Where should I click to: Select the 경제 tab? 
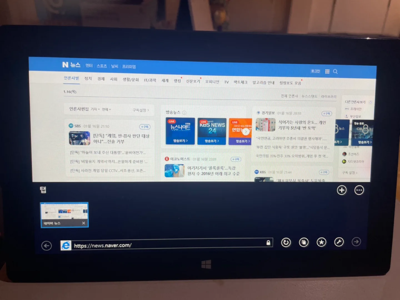coord(101,79)
